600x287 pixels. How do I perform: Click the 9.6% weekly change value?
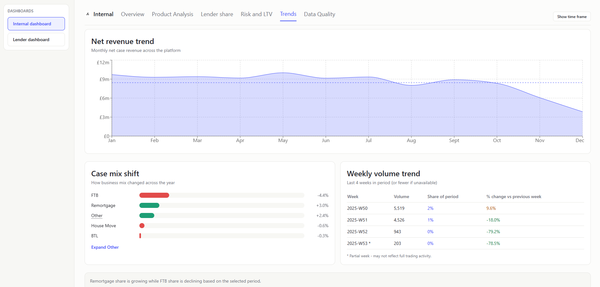coord(491,208)
